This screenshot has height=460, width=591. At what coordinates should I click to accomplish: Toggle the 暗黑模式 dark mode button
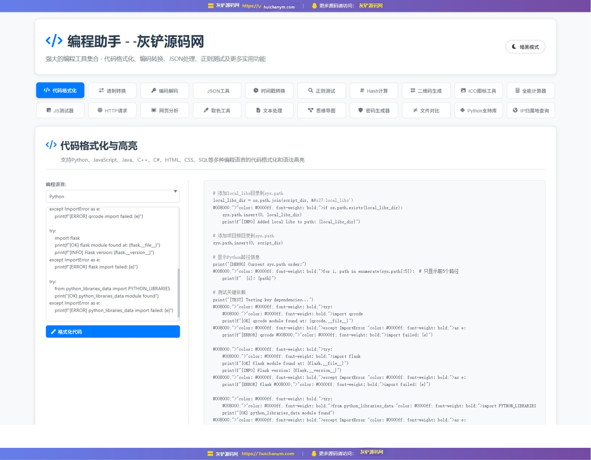click(525, 47)
